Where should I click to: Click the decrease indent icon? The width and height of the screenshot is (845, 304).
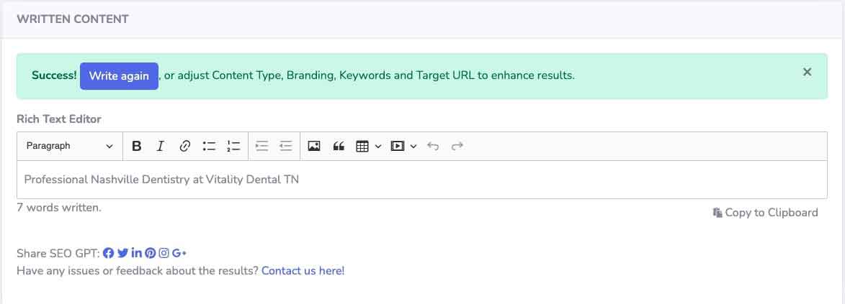(x=286, y=147)
